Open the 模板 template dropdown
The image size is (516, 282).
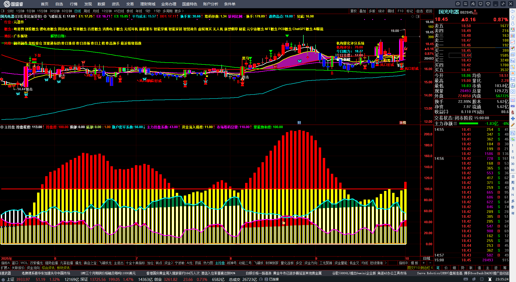pos(415,263)
